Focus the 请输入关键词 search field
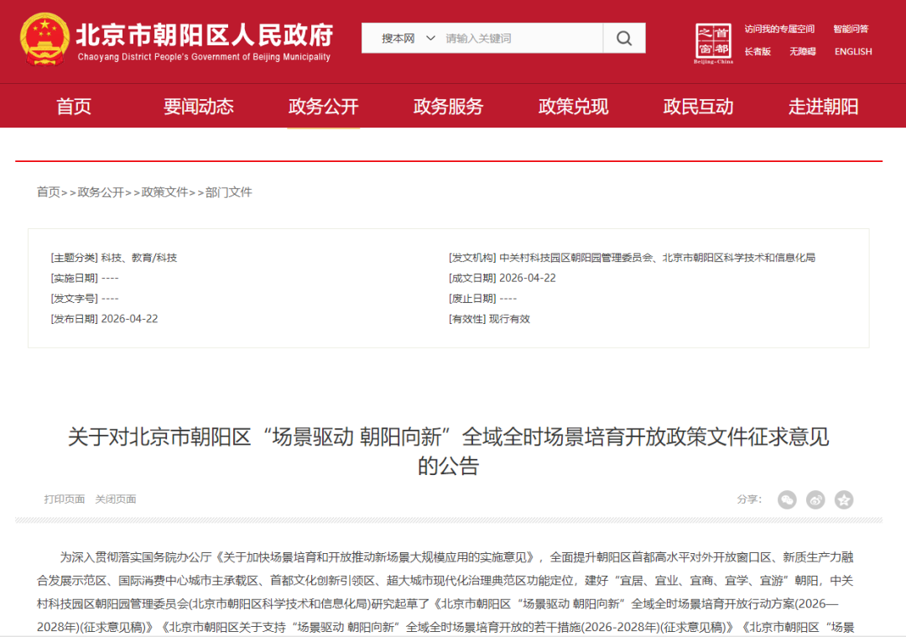Screen dimensions: 906x637 pos(523,38)
